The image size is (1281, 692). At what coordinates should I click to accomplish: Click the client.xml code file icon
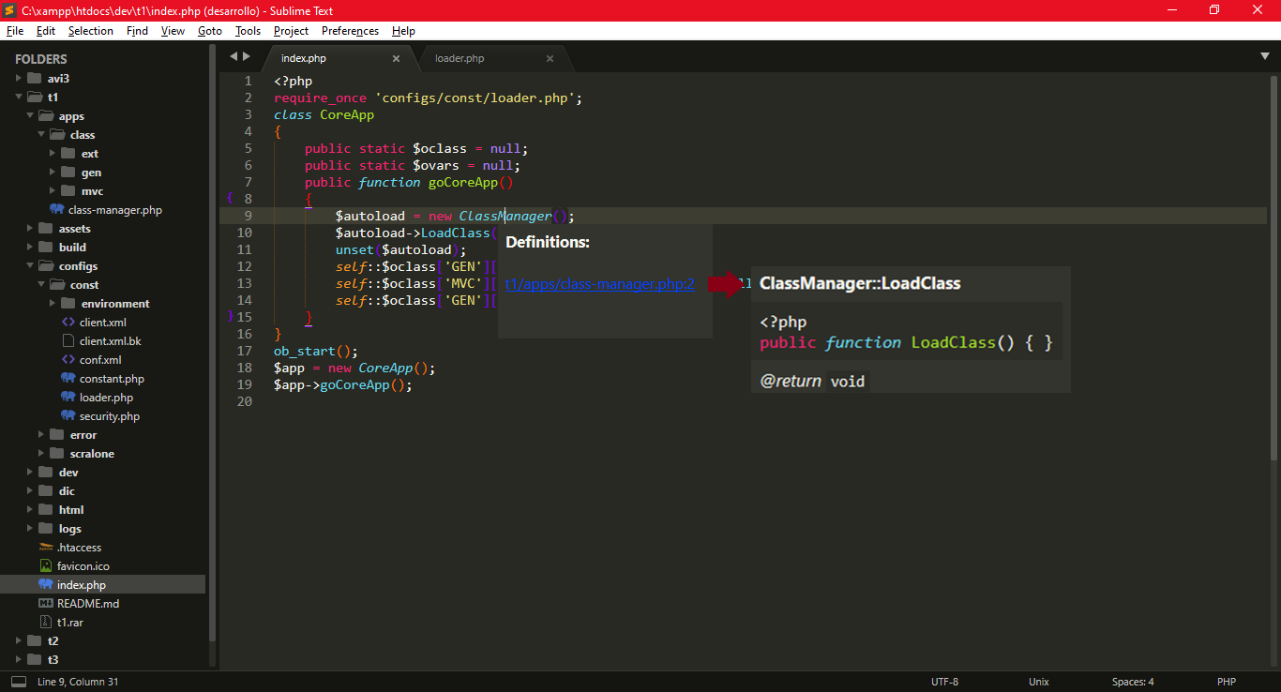click(x=68, y=322)
